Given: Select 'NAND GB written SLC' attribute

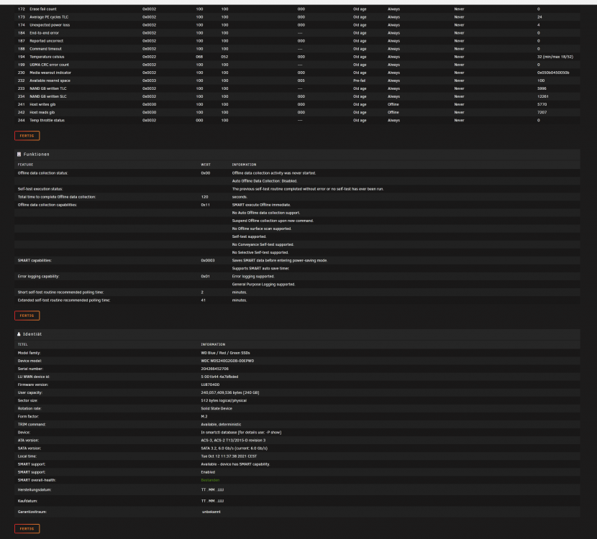Looking at the screenshot, I should (x=48, y=97).
